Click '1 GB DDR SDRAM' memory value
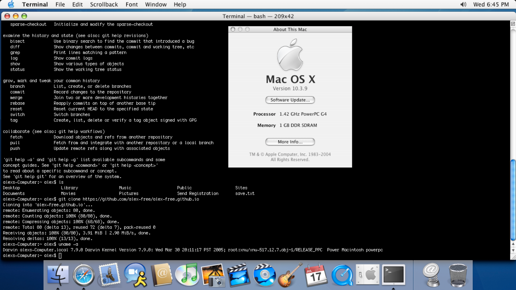Image resolution: width=516 pixels, height=290 pixels. click(x=298, y=125)
